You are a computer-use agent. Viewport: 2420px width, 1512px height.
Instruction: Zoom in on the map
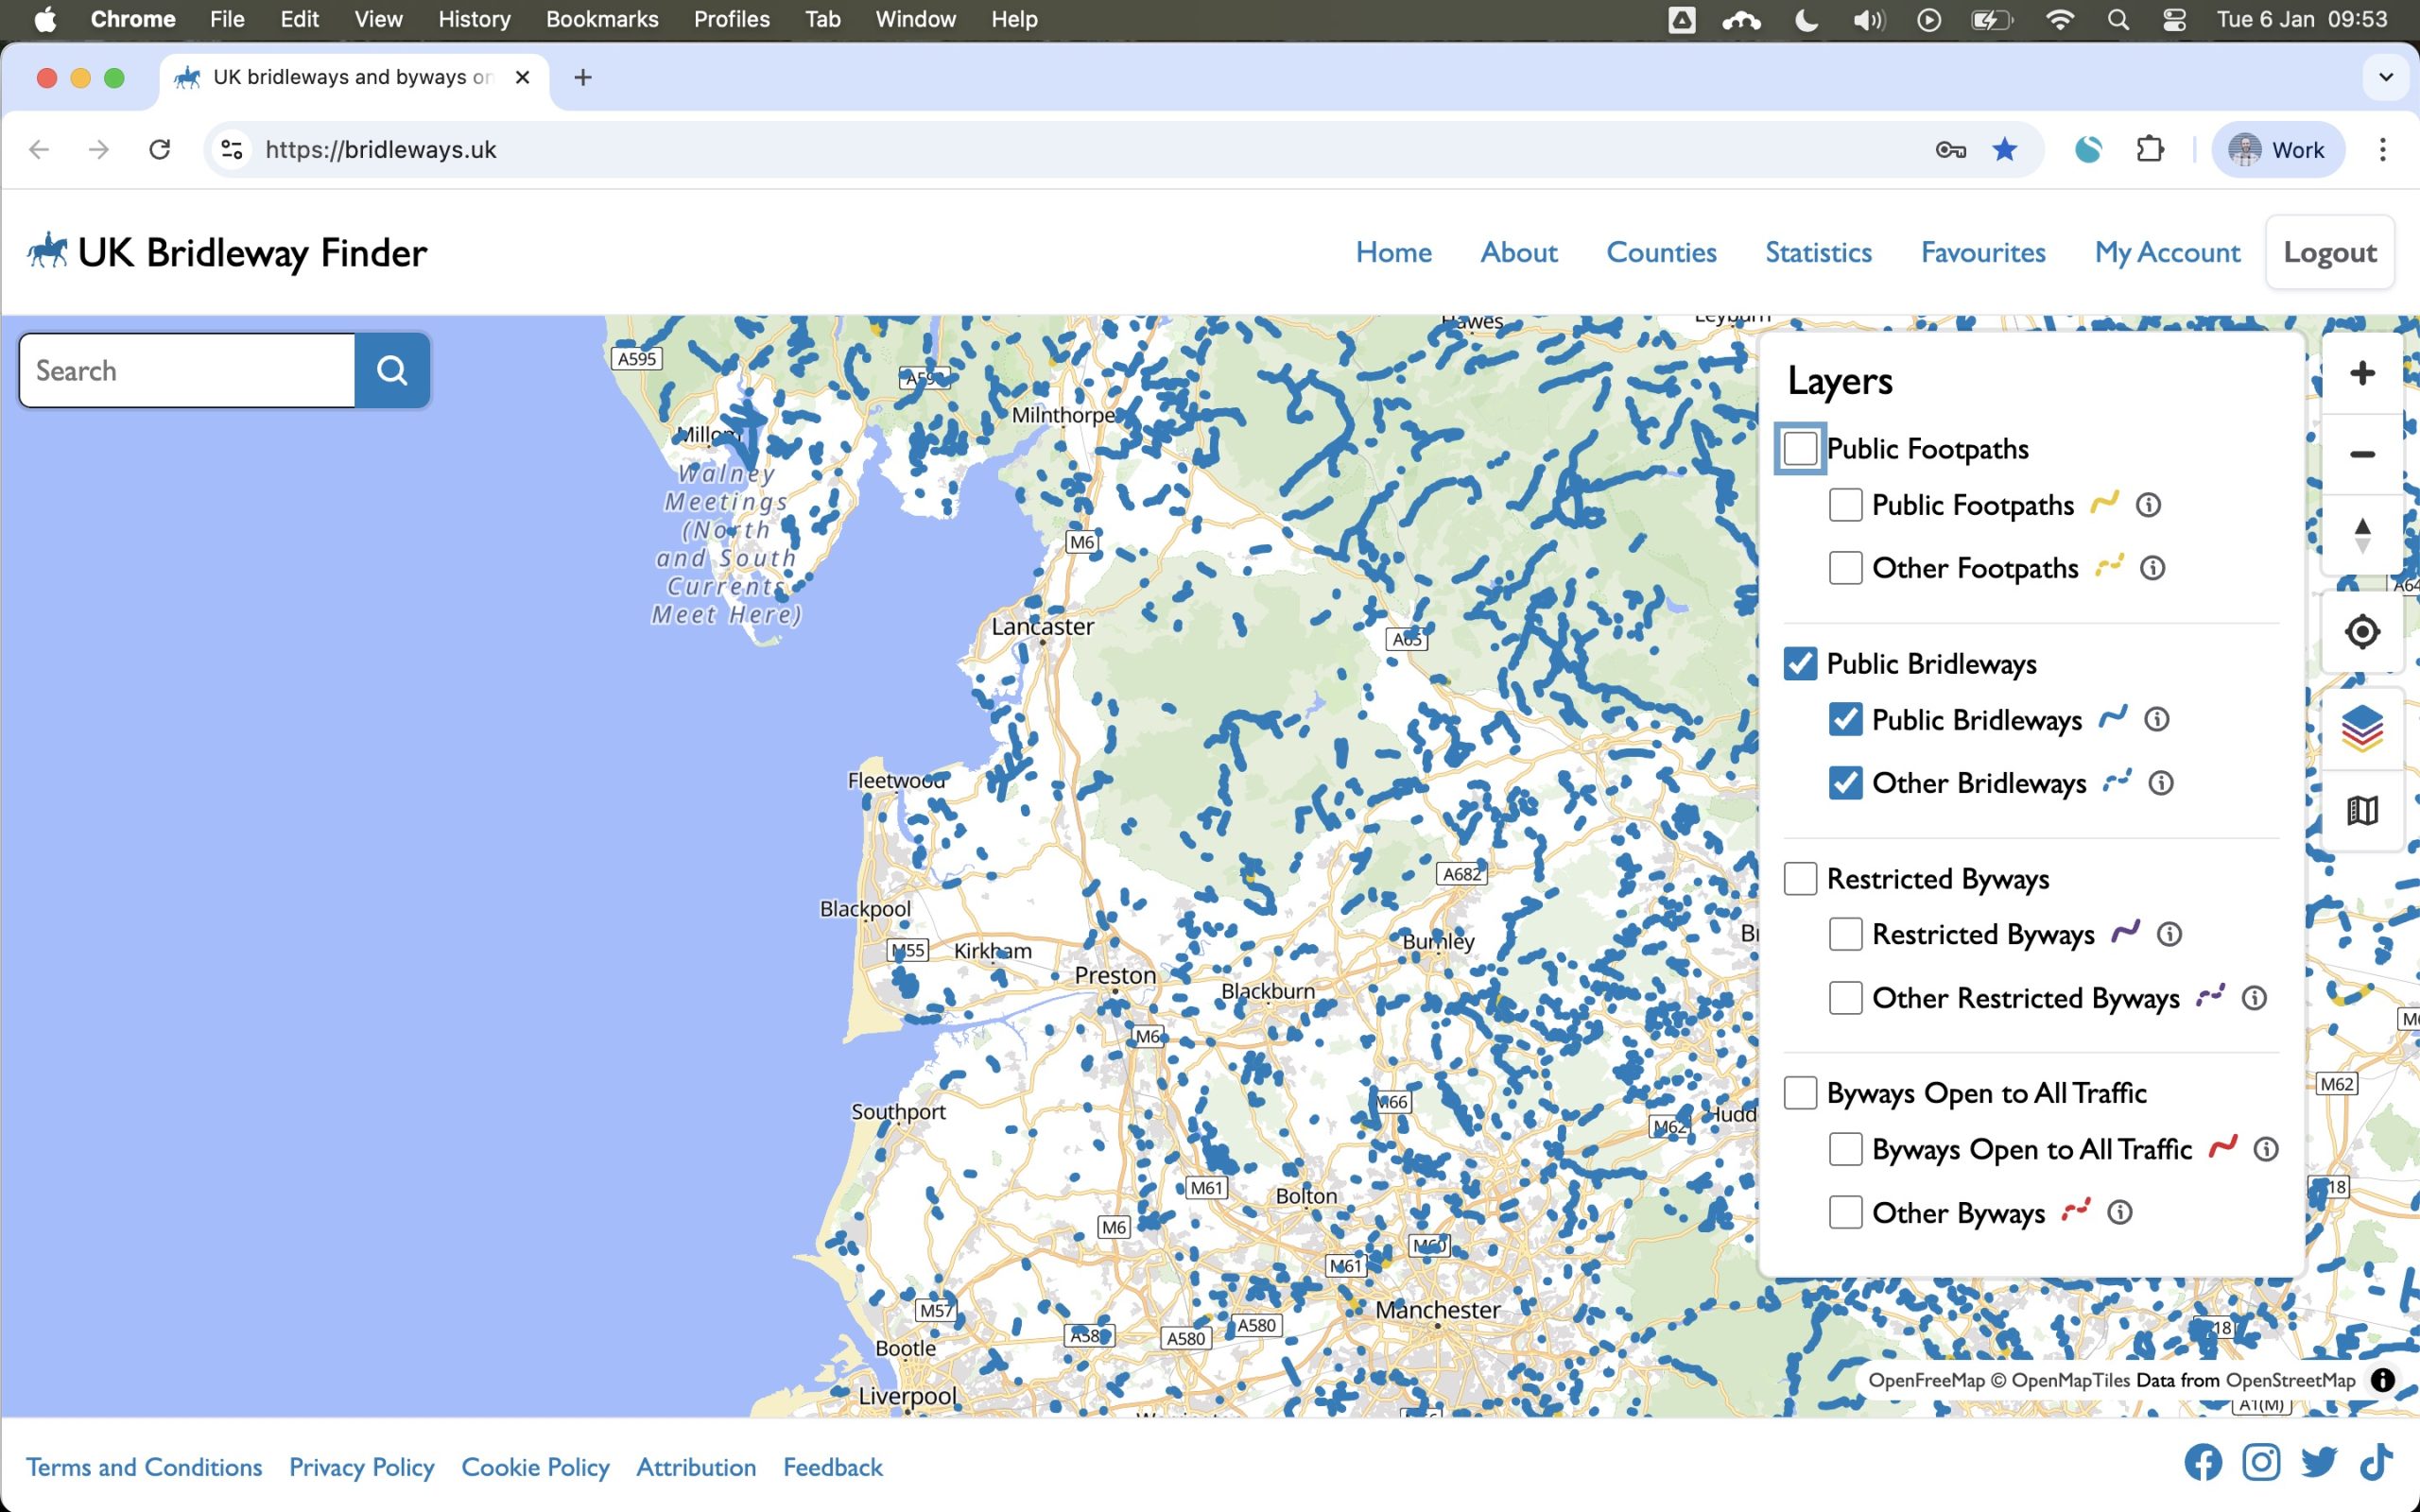(x=2363, y=373)
